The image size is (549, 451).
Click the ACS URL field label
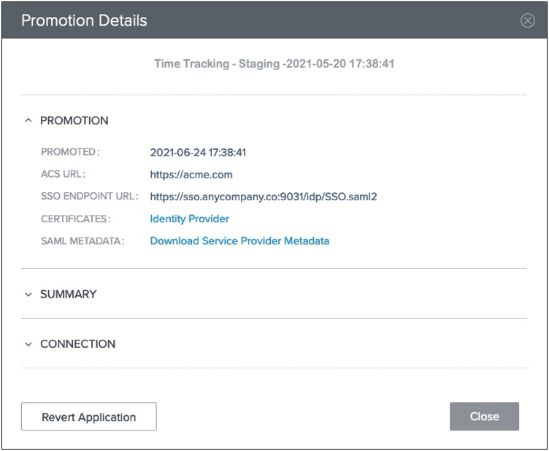(63, 175)
